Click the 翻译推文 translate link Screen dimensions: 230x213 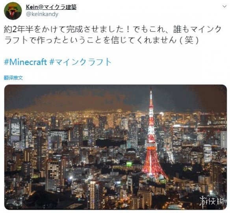13,78
